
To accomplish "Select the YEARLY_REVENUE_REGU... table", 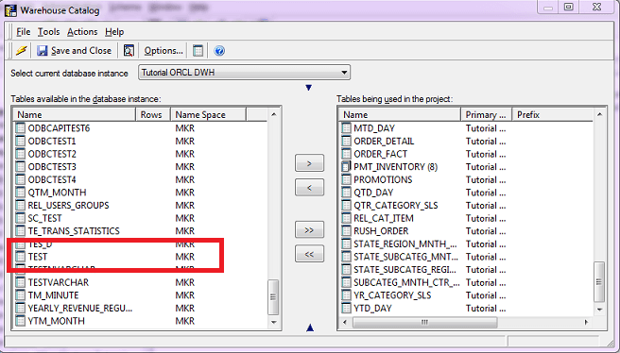I will tap(80, 308).
